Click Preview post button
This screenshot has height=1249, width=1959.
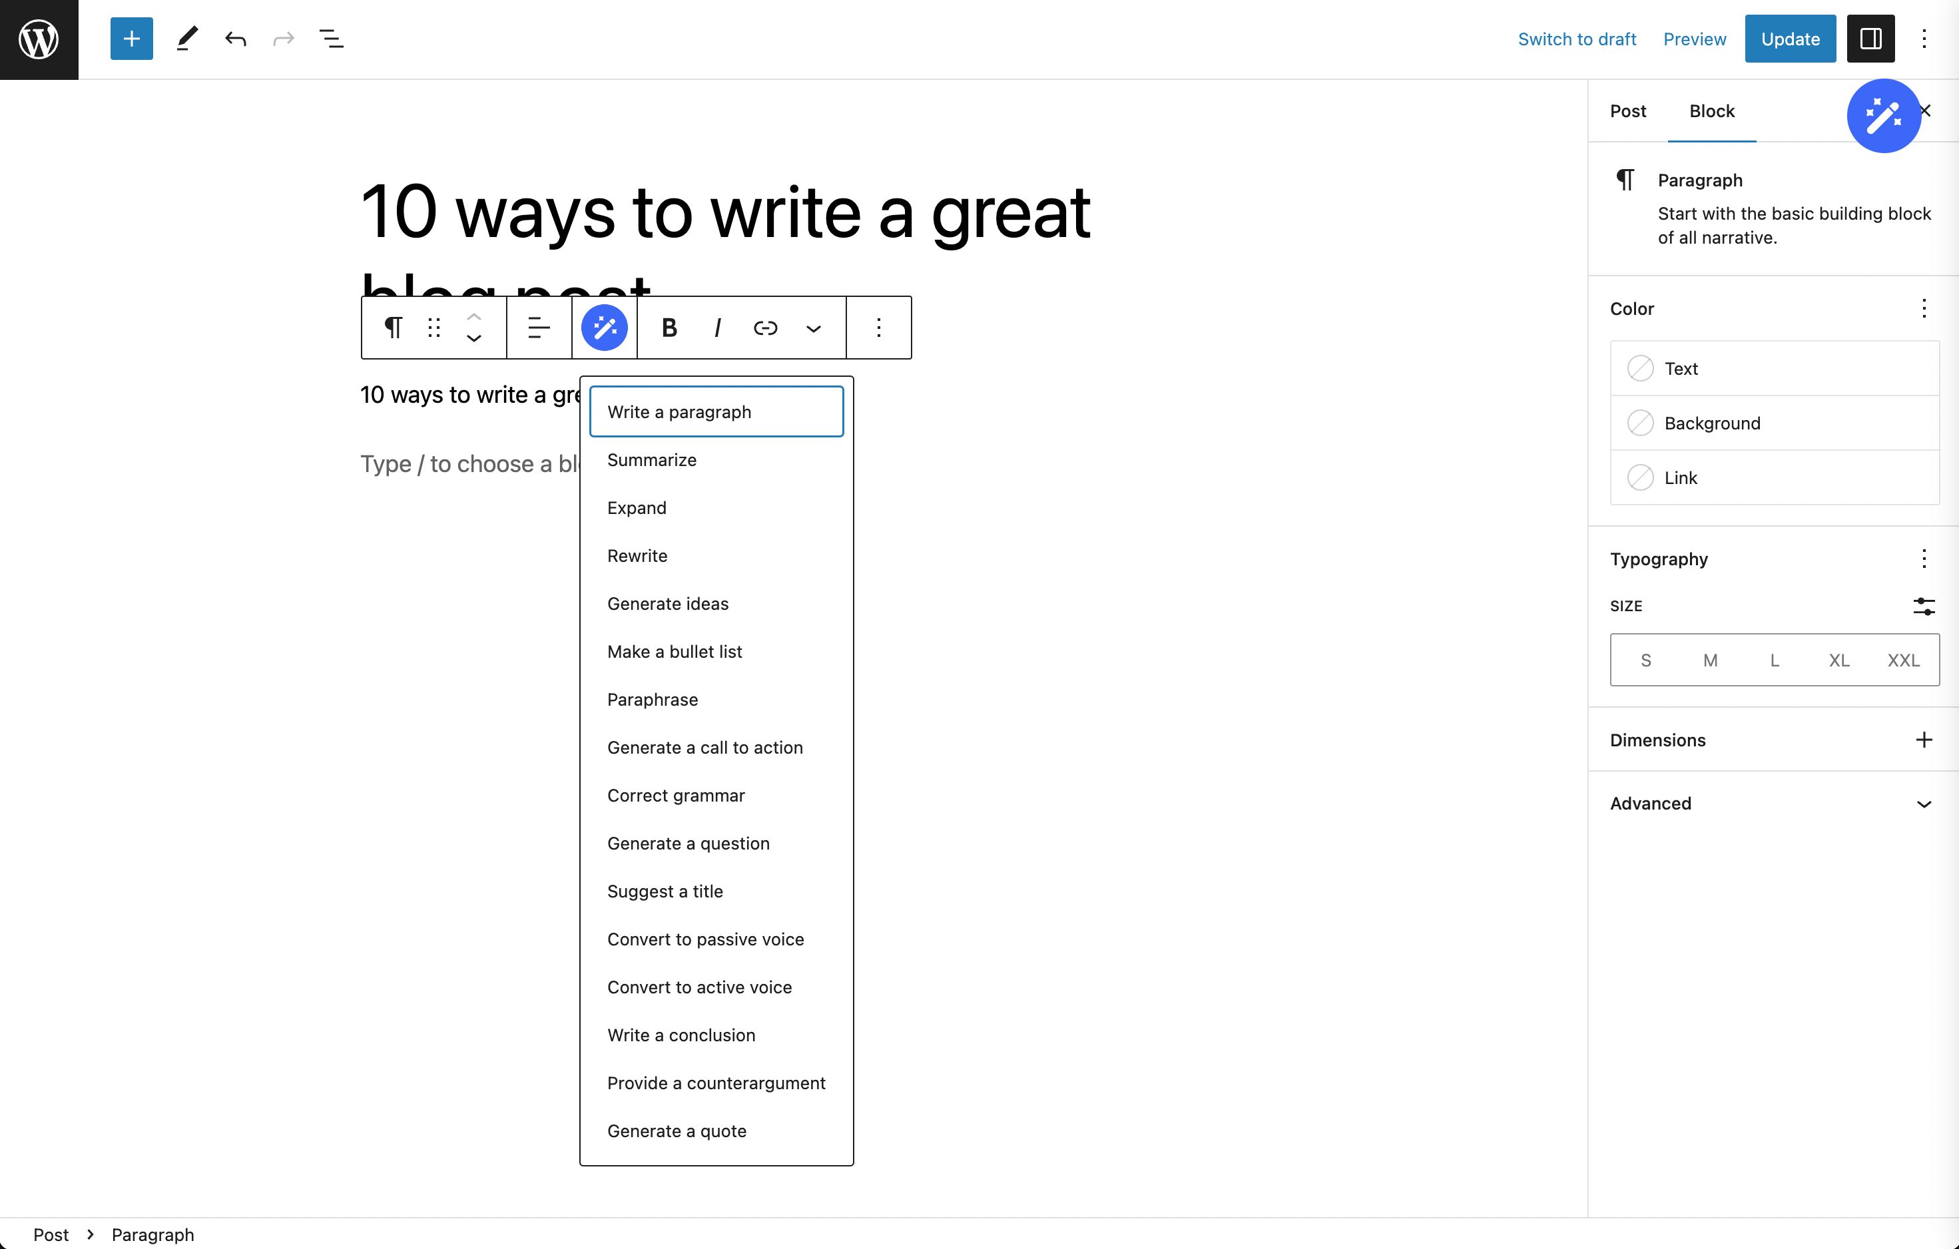tap(1693, 39)
